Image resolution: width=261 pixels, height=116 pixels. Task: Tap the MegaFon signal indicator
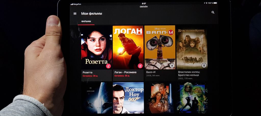click(76, 4)
